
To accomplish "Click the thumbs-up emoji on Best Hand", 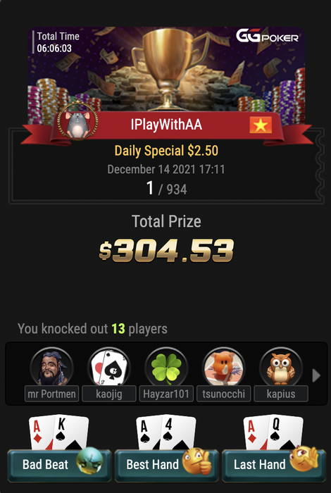I will pyautogui.click(x=196, y=461).
